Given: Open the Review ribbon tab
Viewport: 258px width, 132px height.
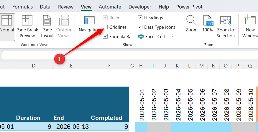Looking at the screenshot, I should pos(66,7).
